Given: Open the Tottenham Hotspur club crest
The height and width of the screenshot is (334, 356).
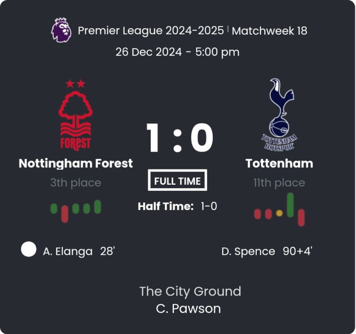Looking at the screenshot, I should (x=279, y=115).
